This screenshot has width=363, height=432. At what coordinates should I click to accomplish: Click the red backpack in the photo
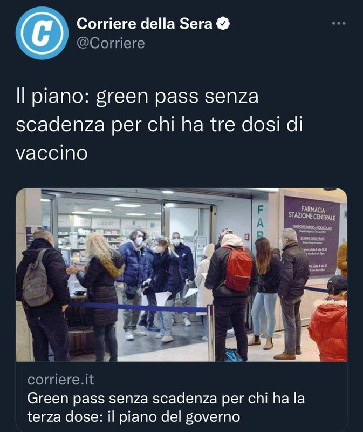[x=238, y=268]
